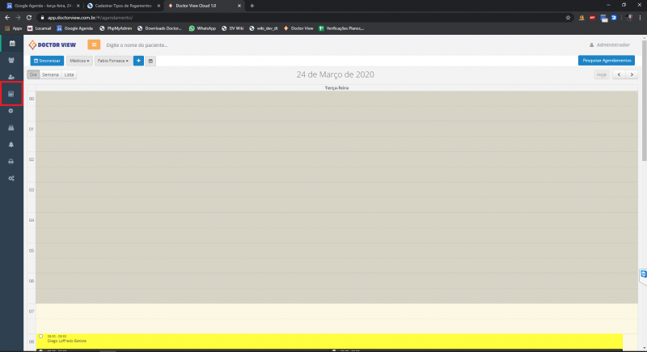Go to next day with right arrow
Image resolution: width=647 pixels, height=352 pixels.
coord(630,74)
